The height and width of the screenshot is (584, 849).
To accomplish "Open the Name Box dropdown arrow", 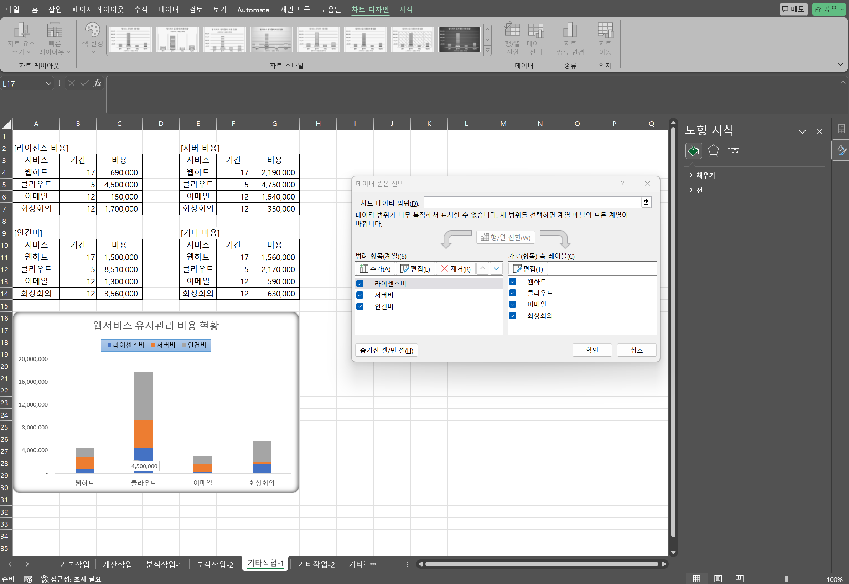I will [48, 84].
